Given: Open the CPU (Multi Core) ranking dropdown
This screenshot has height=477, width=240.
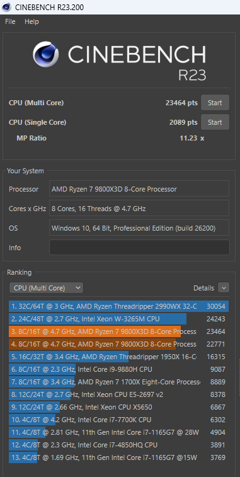Looking at the screenshot, I should [x=46, y=288].
